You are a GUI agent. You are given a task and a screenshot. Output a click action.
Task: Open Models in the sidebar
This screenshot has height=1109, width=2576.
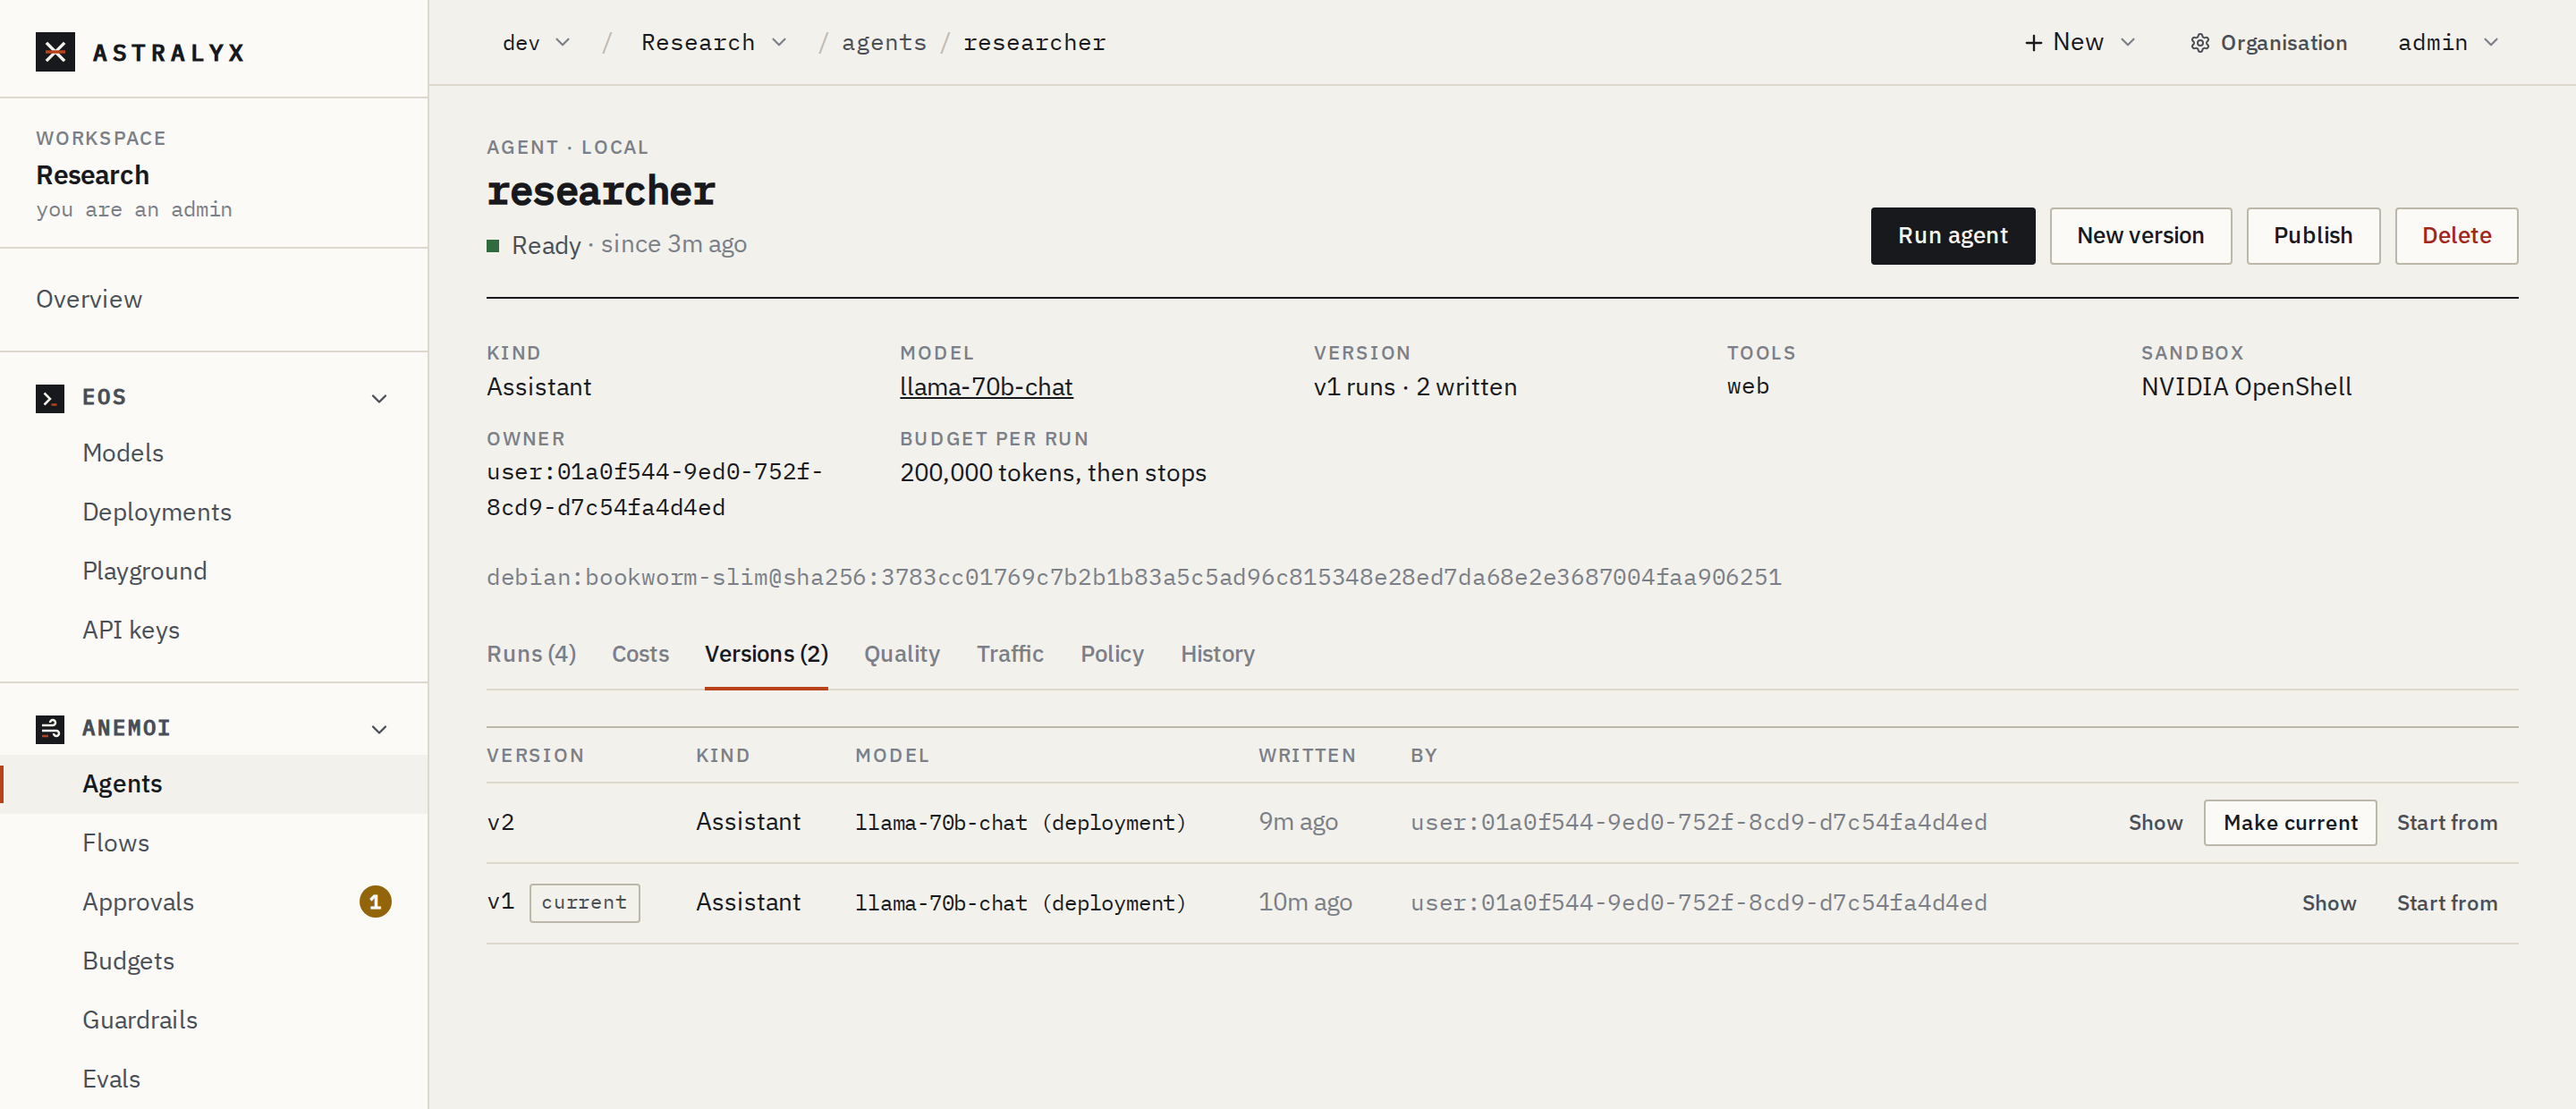[123, 453]
